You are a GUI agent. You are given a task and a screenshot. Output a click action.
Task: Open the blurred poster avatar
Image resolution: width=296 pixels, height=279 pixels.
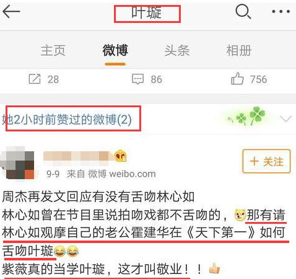click(17, 163)
